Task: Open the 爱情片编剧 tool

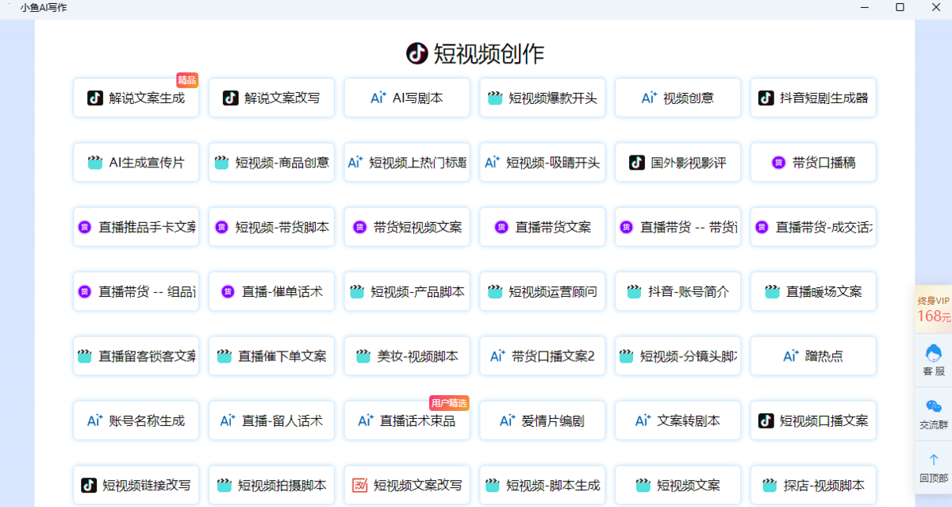Action: (x=543, y=421)
